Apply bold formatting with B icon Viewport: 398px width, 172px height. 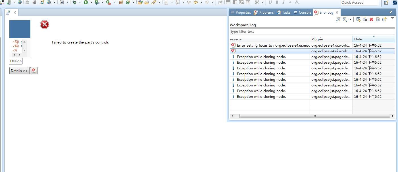point(277,2)
